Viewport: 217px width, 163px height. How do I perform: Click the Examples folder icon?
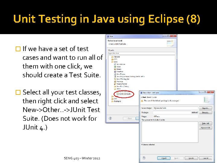click(x=112, y=101)
